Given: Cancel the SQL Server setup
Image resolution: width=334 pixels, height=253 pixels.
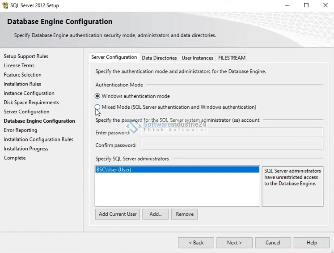Looking at the screenshot, I should click(x=273, y=243).
